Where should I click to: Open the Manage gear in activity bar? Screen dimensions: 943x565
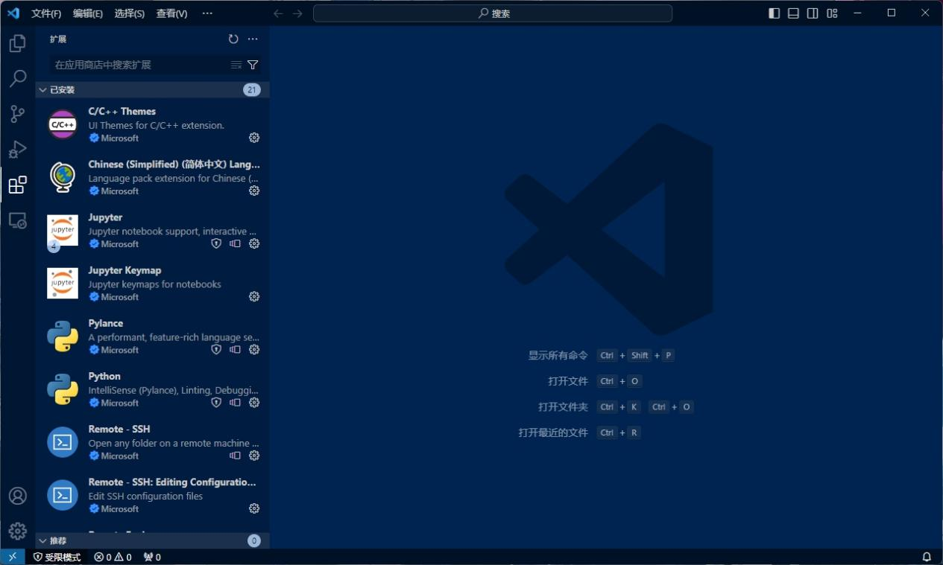pos(17,531)
